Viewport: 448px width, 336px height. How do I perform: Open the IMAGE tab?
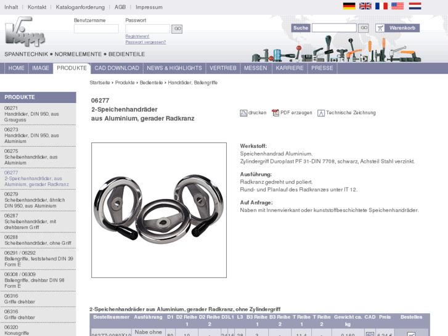41,68
